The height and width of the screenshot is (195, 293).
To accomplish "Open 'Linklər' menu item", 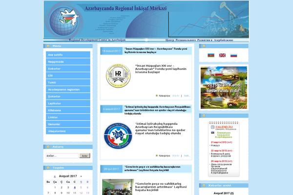I will pos(68,117).
